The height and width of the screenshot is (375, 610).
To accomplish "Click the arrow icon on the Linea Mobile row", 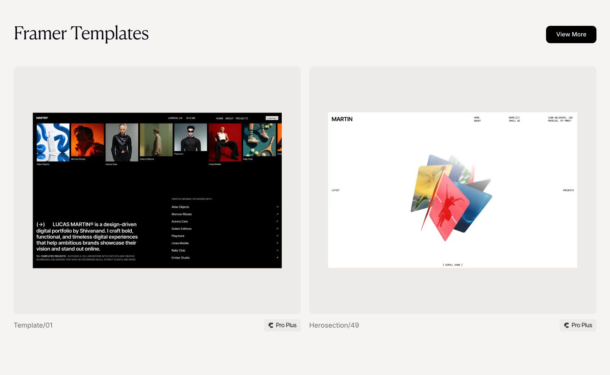I will (x=277, y=243).
